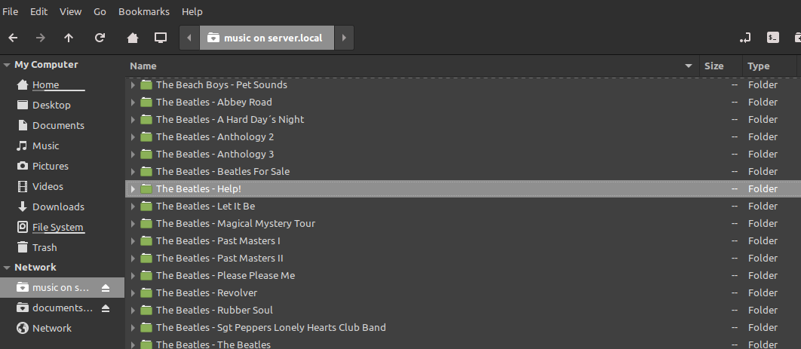Click the Back arrow navigation icon
801x349 pixels.
tap(13, 38)
